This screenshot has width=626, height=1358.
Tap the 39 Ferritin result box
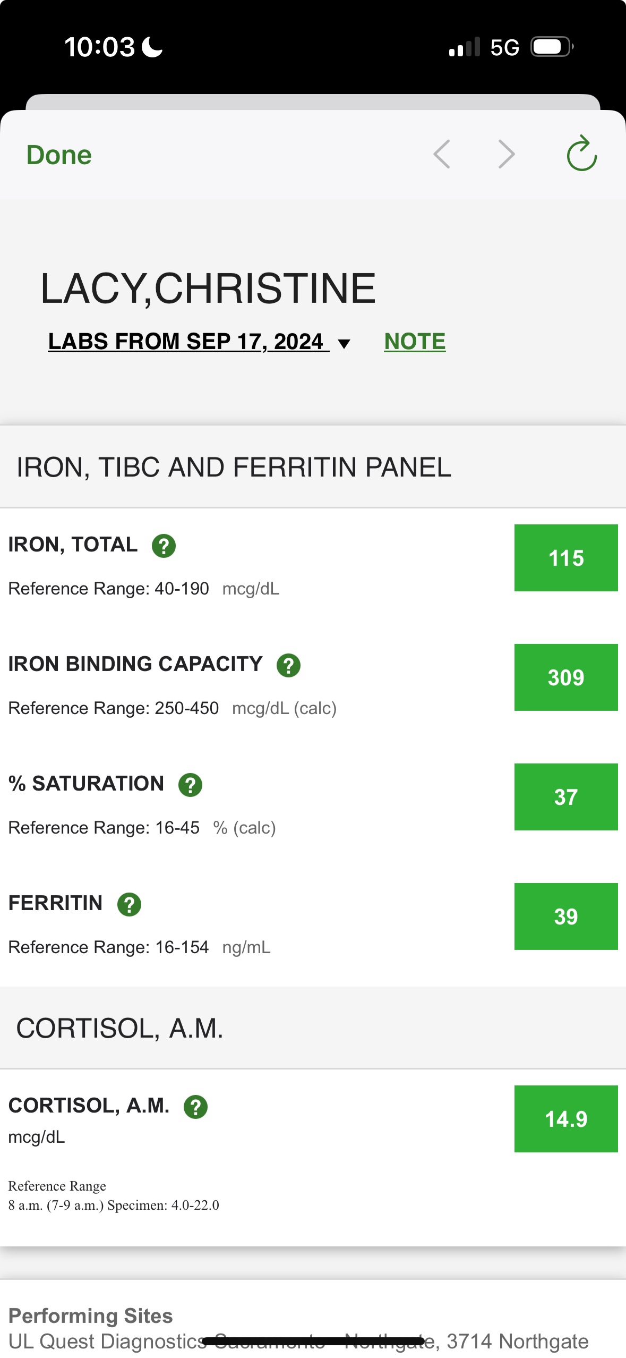(x=566, y=916)
